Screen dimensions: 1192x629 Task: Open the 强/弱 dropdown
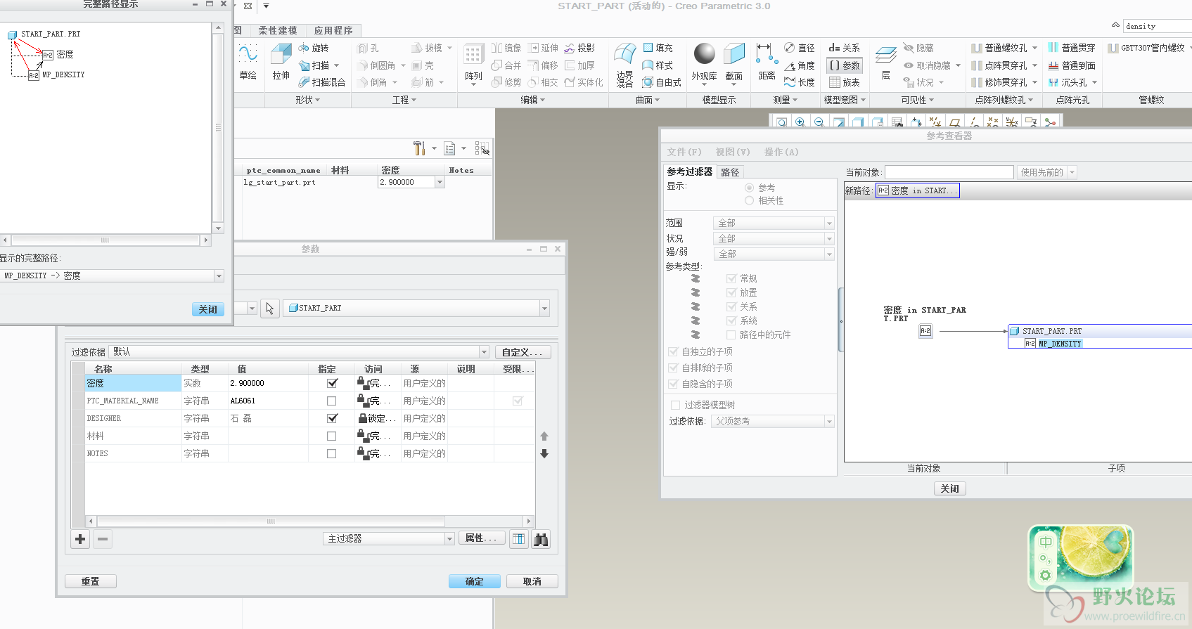pos(774,254)
